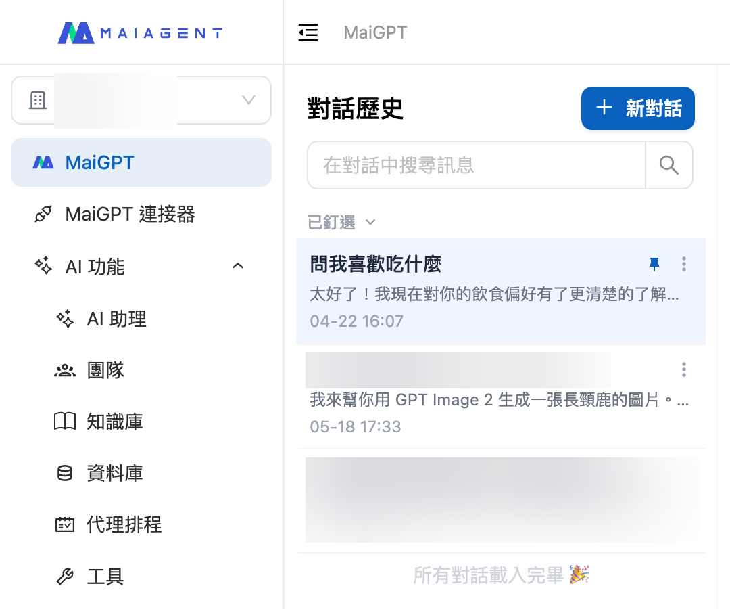Click the sparkle icon beside AI 功能
Screen dimensions: 730x609
tap(43, 266)
